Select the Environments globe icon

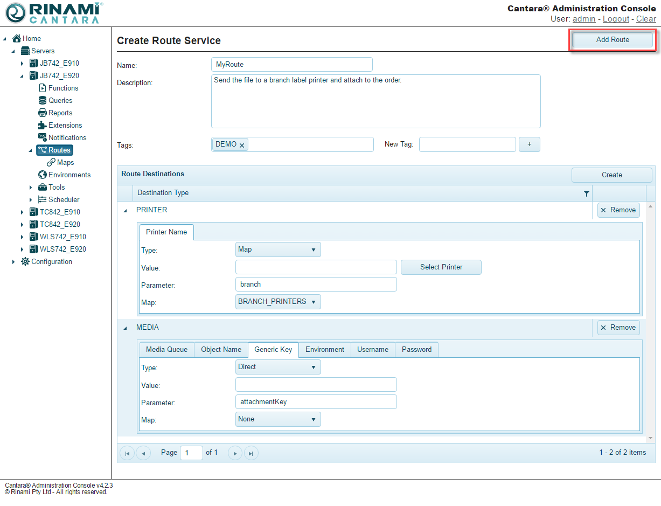(43, 175)
